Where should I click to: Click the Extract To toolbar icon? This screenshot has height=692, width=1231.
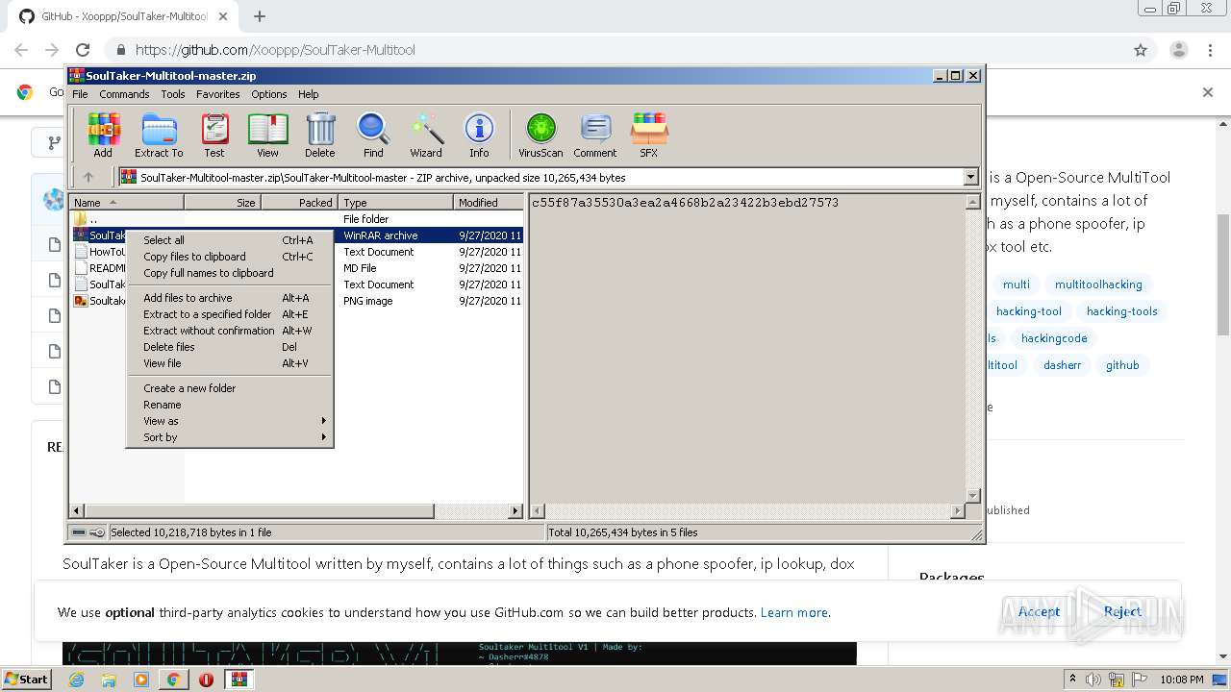tap(159, 135)
